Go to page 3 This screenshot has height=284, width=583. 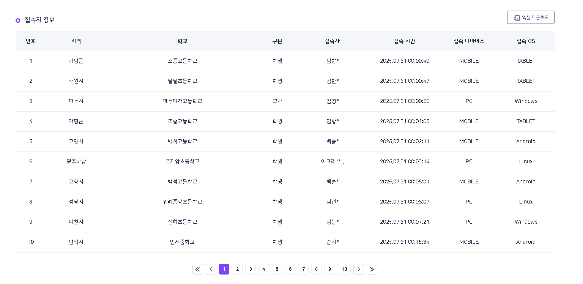click(250, 269)
